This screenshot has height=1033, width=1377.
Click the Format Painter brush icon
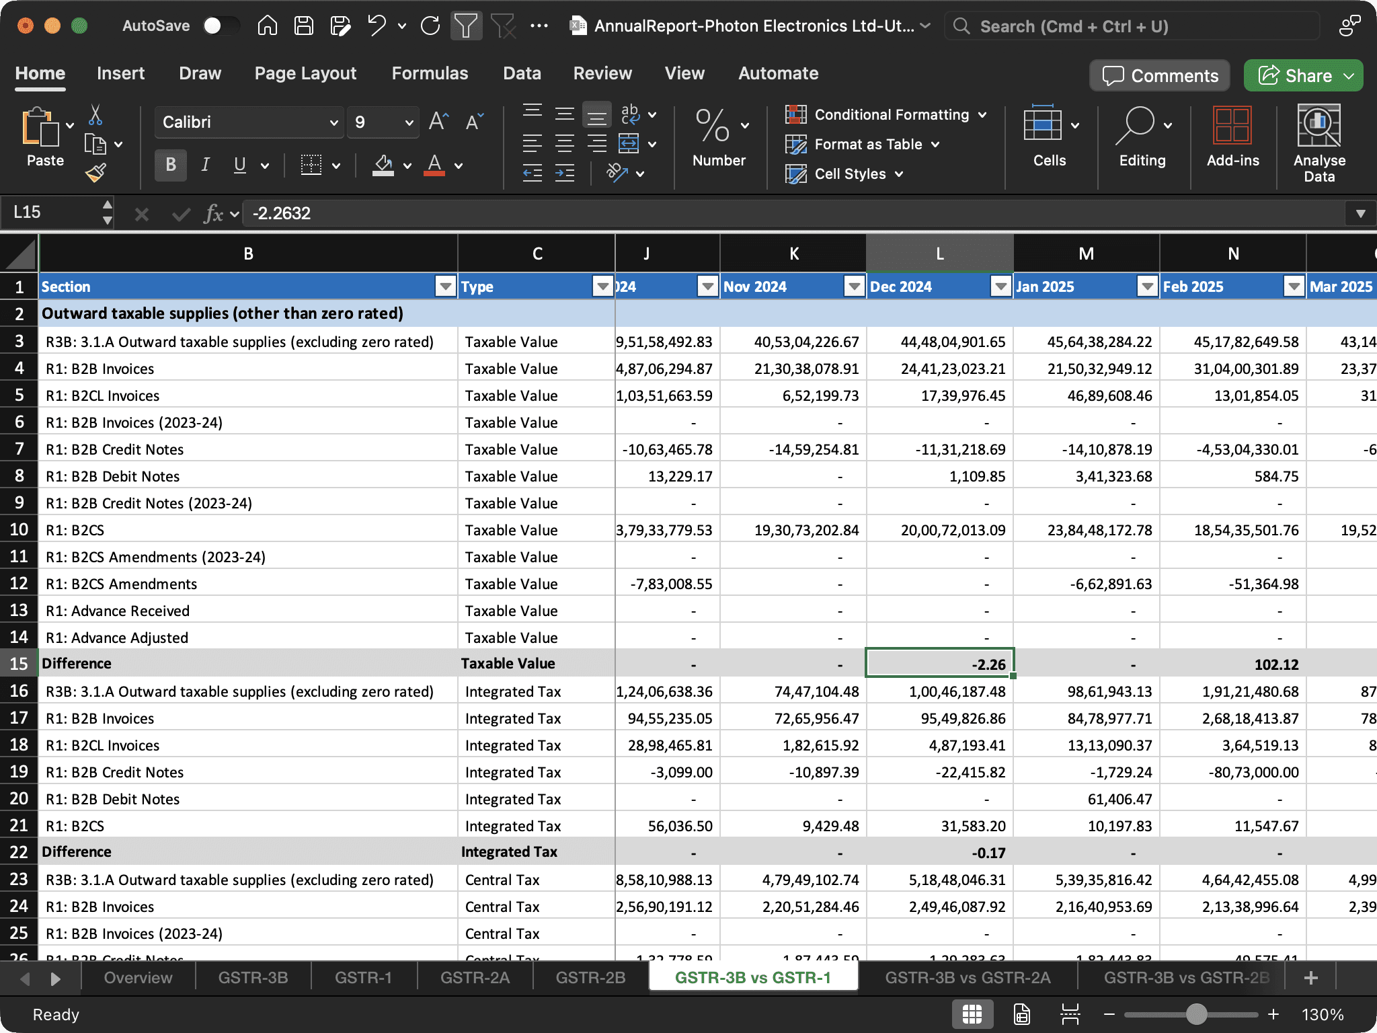95,174
